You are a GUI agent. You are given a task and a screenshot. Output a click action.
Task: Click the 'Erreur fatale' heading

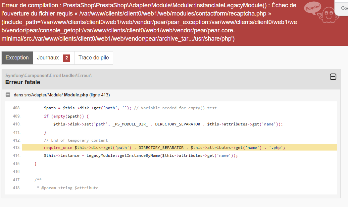23,82
